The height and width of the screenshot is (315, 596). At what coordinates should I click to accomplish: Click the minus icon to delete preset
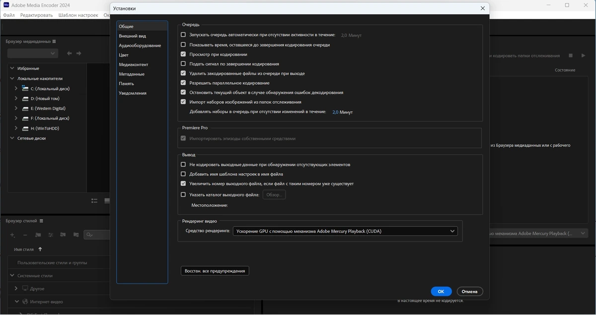coord(25,235)
